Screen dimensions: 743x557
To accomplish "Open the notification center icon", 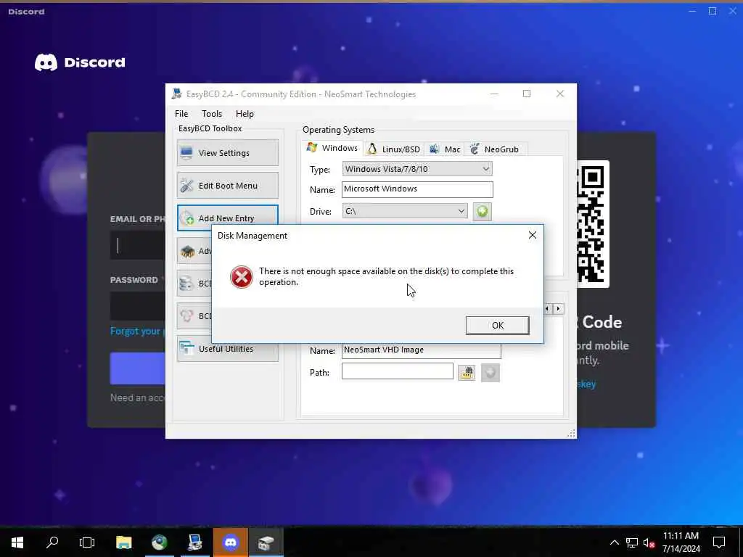I will (719, 542).
